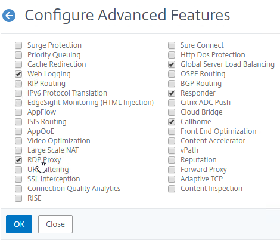Enable the Surge Protection checkbox
The height and width of the screenshot is (240, 280).
click(x=18, y=45)
